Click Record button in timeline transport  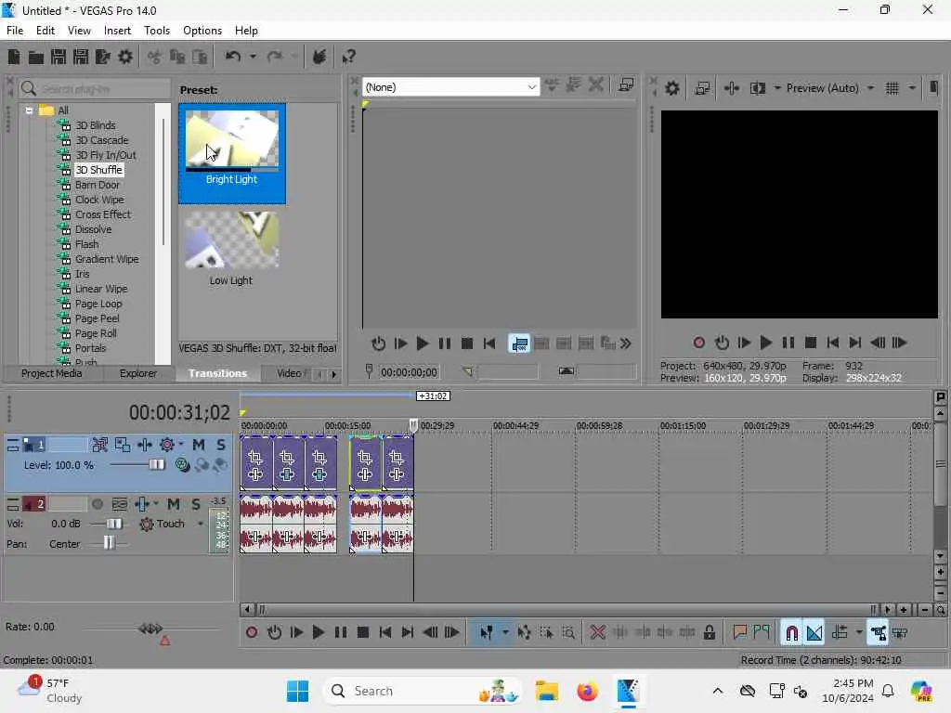pyautogui.click(x=252, y=633)
